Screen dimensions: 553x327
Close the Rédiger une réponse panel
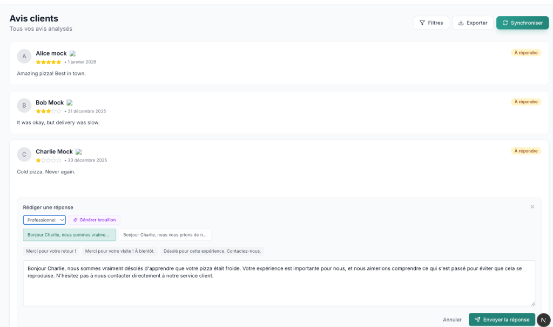[x=532, y=207]
